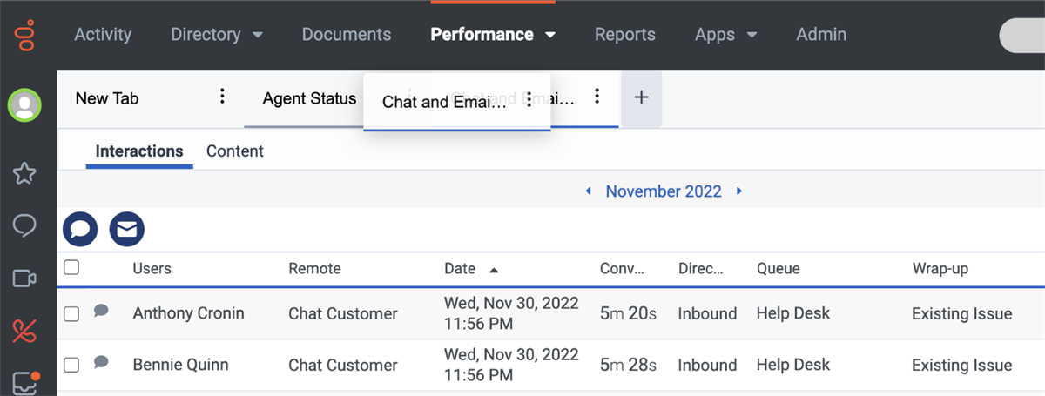Open the red phone calls sidebar icon
This screenshot has height=396, width=1045.
pyautogui.click(x=24, y=331)
